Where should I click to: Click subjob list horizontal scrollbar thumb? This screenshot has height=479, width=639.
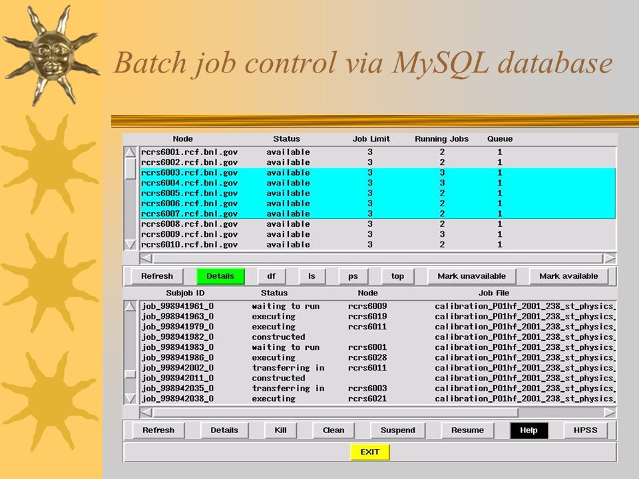[335, 412]
